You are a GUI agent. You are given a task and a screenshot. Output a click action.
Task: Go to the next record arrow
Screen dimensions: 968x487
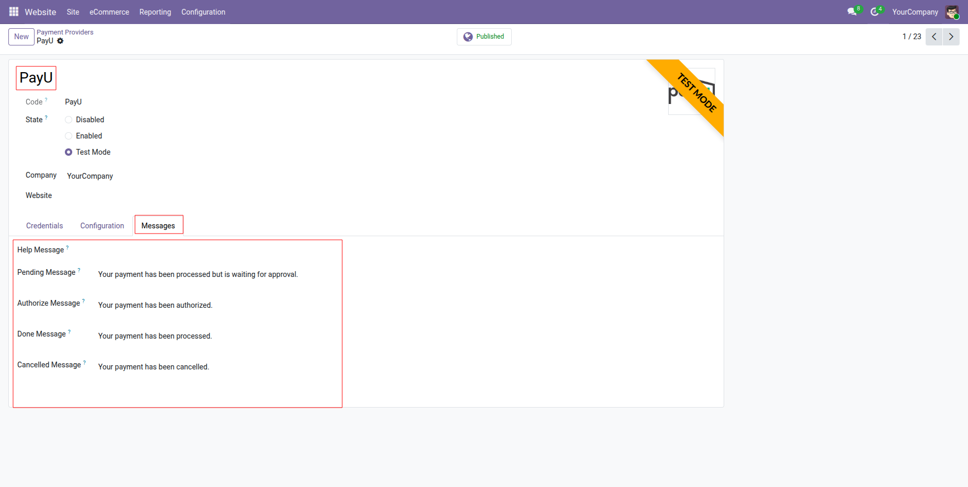951,37
